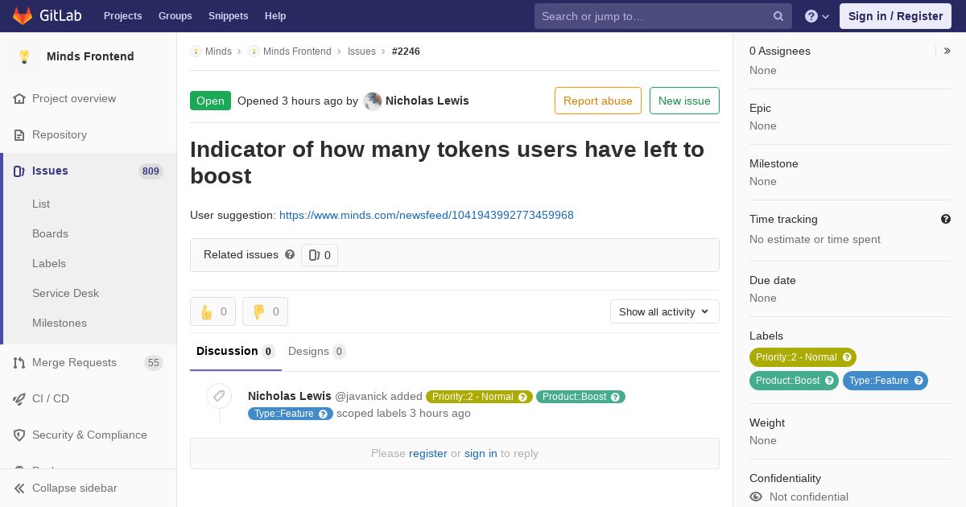This screenshot has height=507, width=966.
Task: Open the Help question mark menu
Action: tap(817, 16)
